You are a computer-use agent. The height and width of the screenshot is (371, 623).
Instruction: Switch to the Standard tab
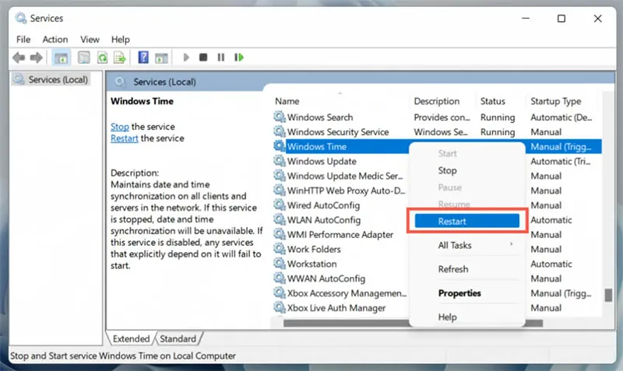pyautogui.click(x=178, y=339)
